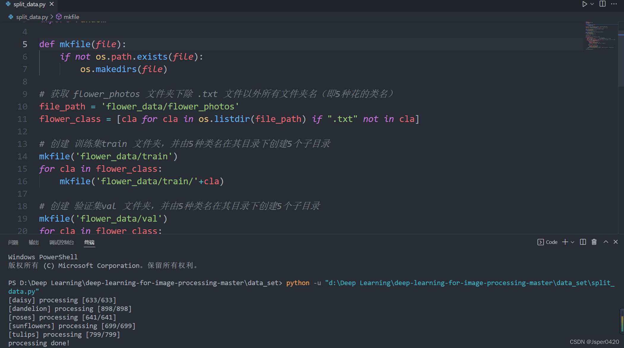The width and height of the screenshot is (624, 348).
Task: Open the editor more actions menu
Action: [x=614, y=4]
